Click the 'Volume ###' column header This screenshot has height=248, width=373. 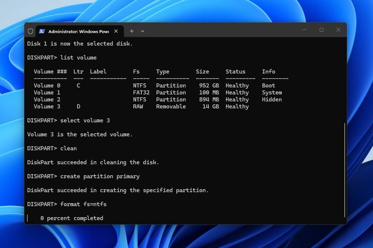coord(50,72)
